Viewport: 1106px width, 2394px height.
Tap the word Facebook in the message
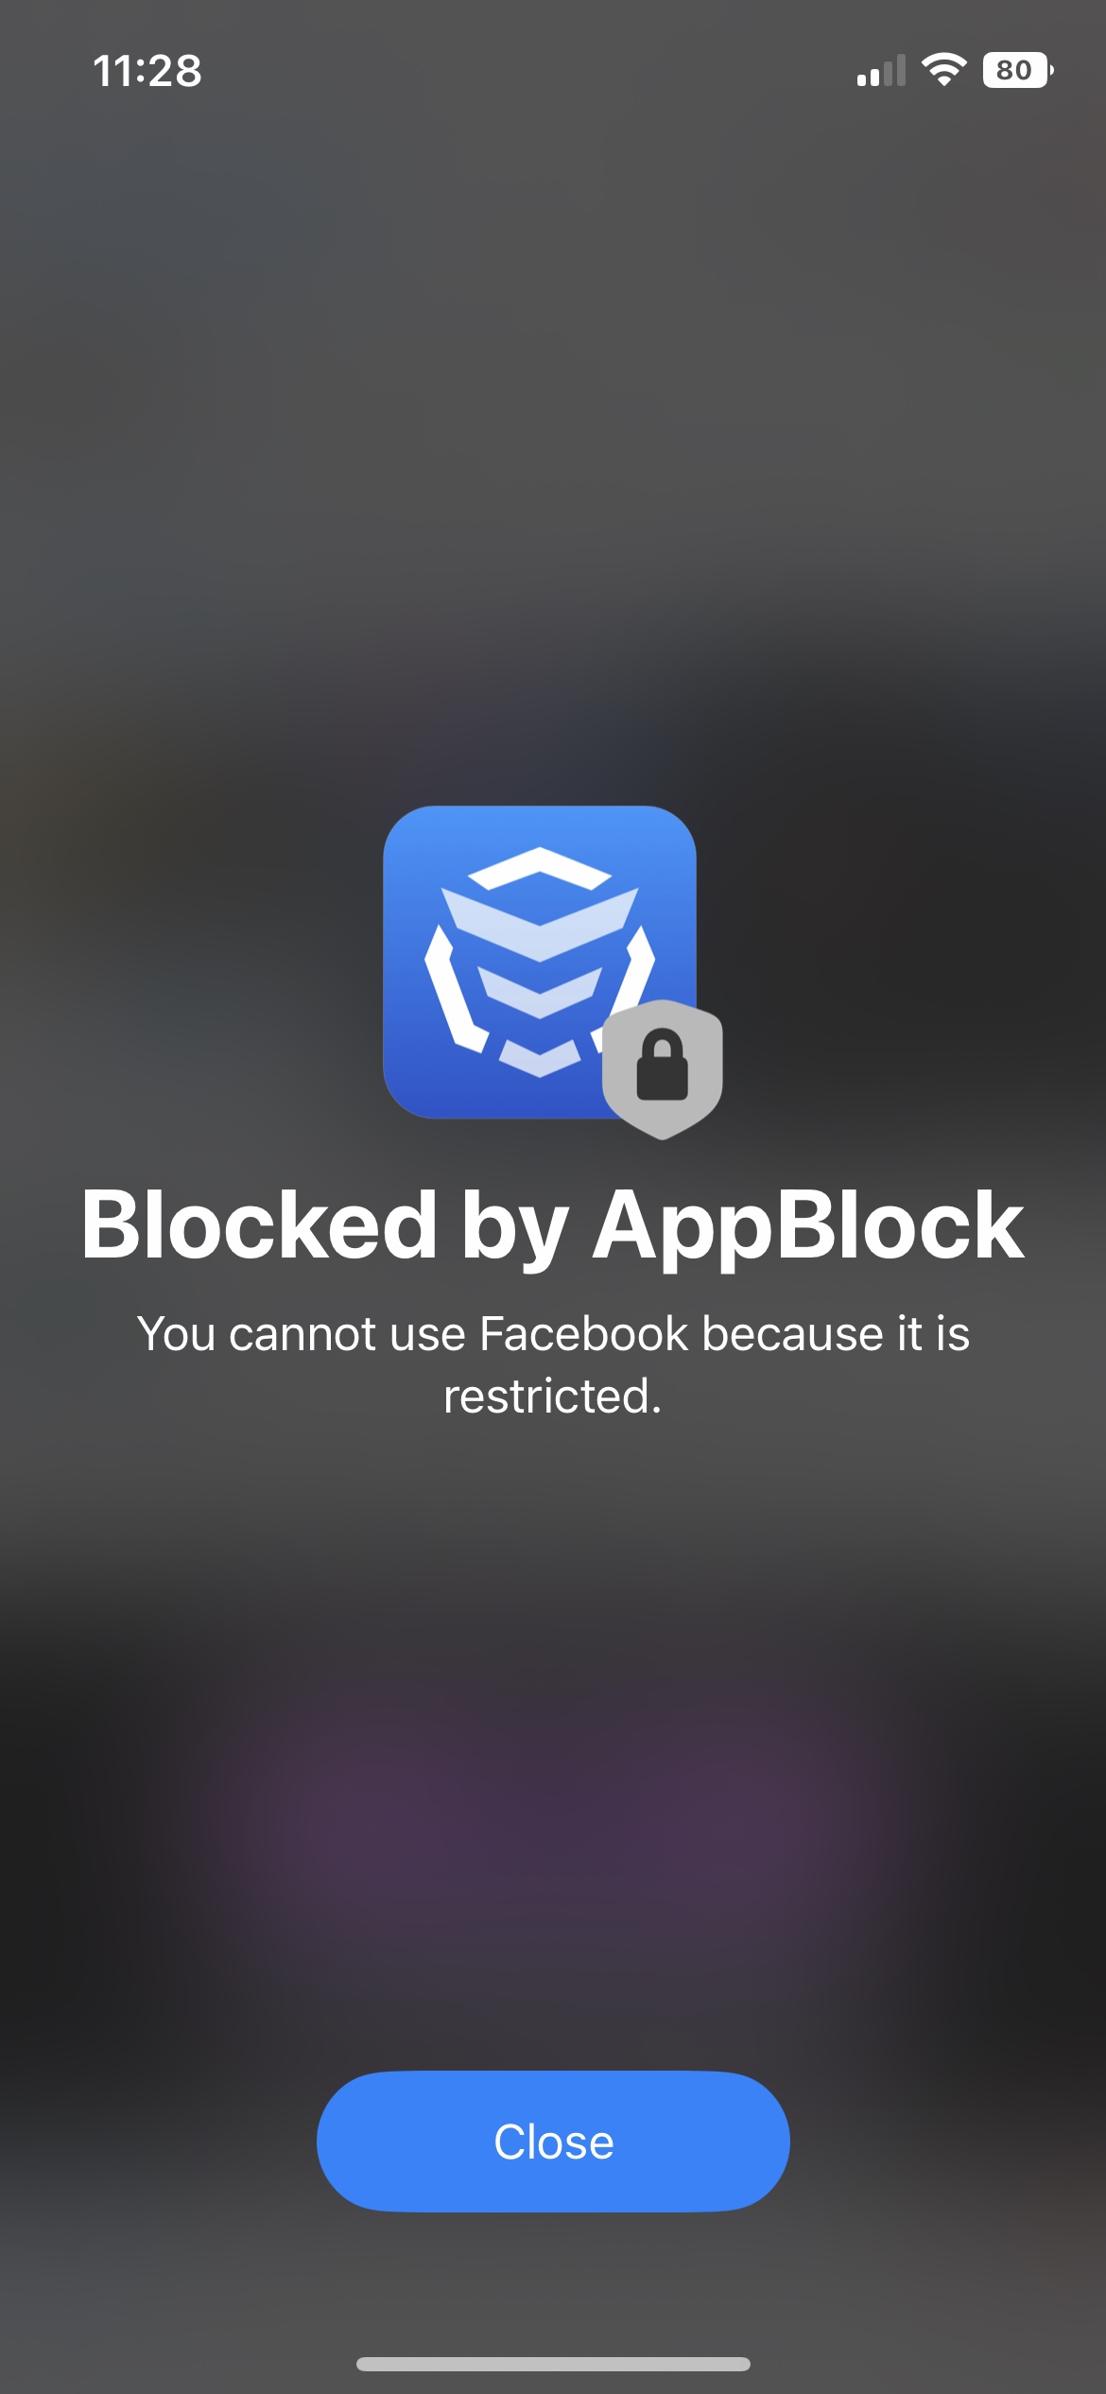tap(584, 1334)
